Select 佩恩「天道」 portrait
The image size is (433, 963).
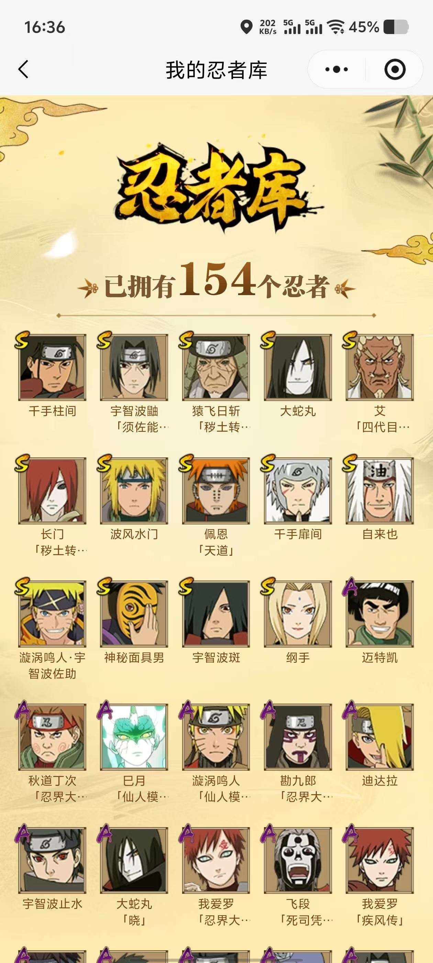[216, 490]
